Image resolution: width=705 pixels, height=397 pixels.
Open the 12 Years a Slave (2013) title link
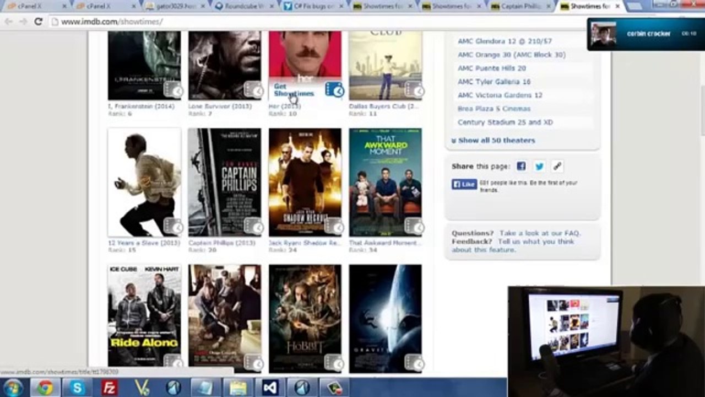(x=144, y=243)
